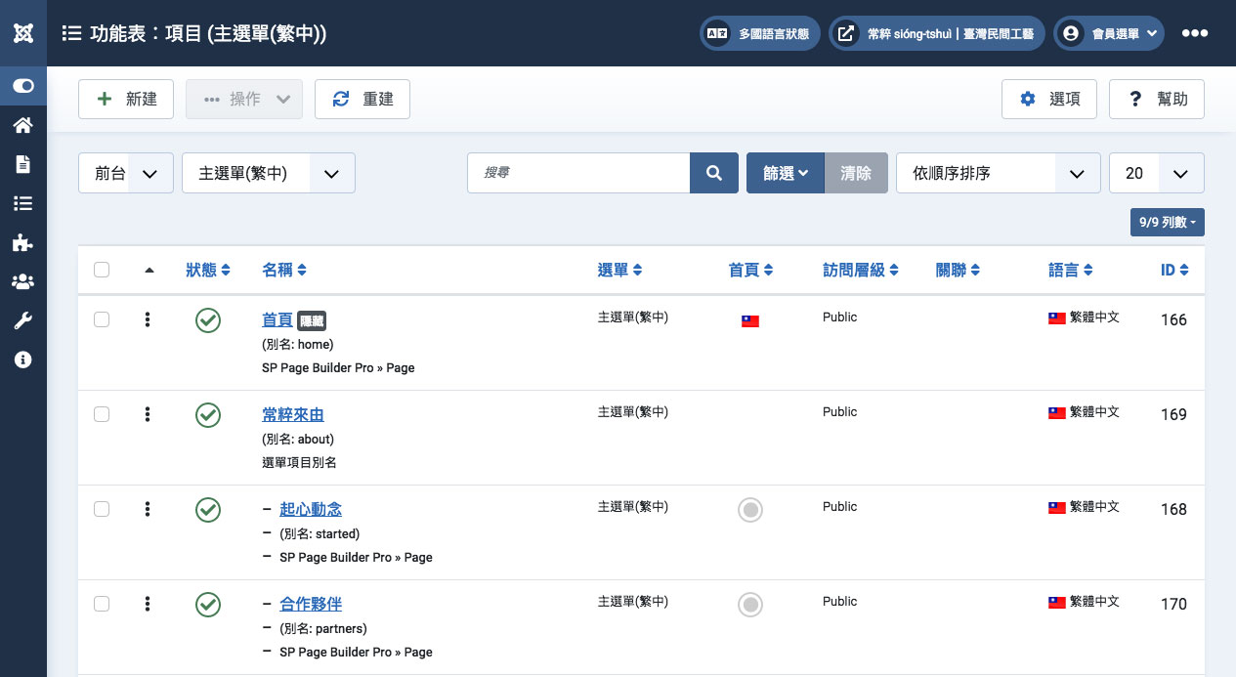This screenshot has height=677, width=1236.
Task: Check the box for 常粹來由 row
Action: (102, 414)
